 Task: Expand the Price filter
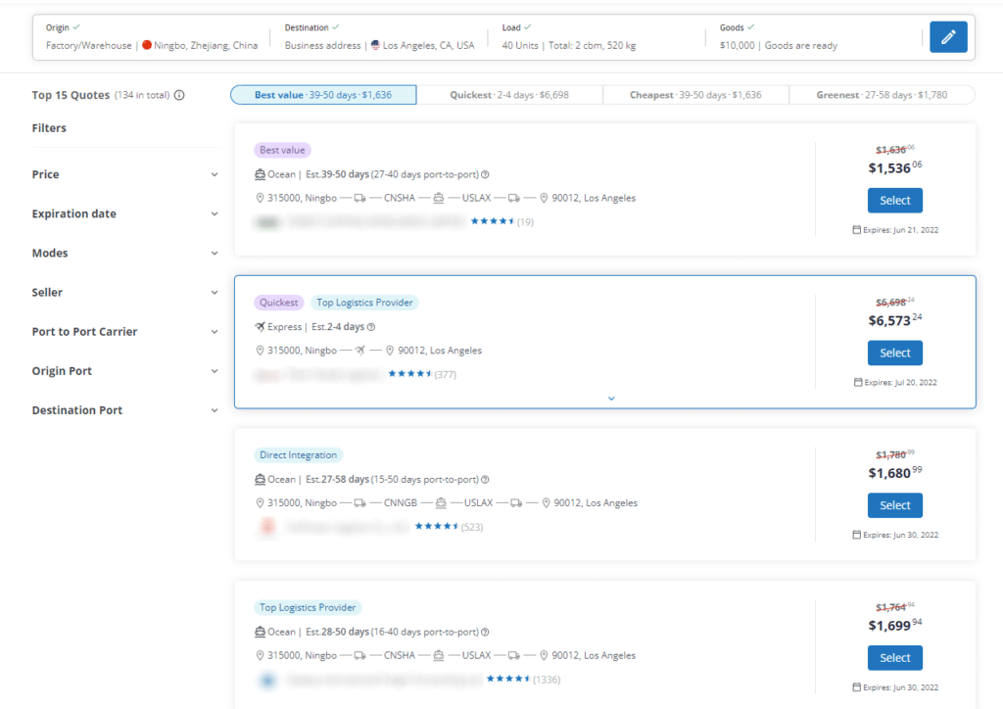[x=215, y=174]
